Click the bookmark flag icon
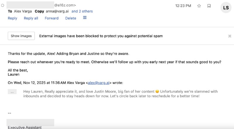The width and height of the screenshot is (234, 129). pos(209,6)
